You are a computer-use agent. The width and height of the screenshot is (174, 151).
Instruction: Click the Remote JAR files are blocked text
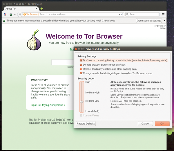(126, 101)
